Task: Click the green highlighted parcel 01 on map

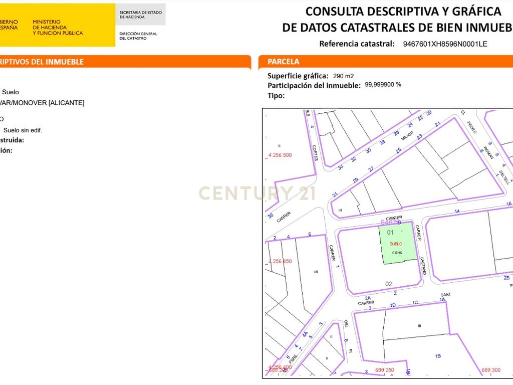Action: point(397,243)
